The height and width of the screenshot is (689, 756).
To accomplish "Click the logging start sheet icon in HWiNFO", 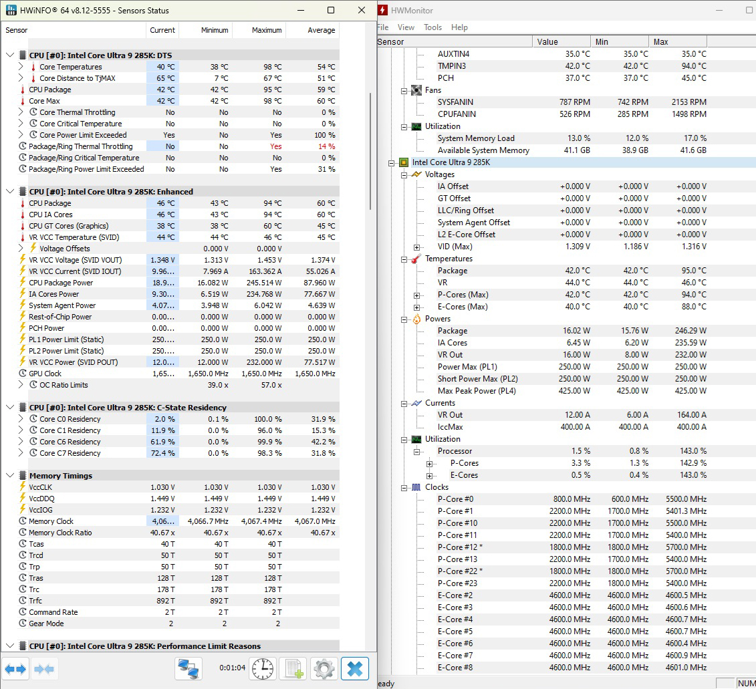I will pos(293,669).
